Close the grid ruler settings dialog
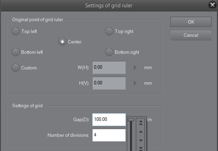Screen dimensions: 218x151 coord(212,5)
